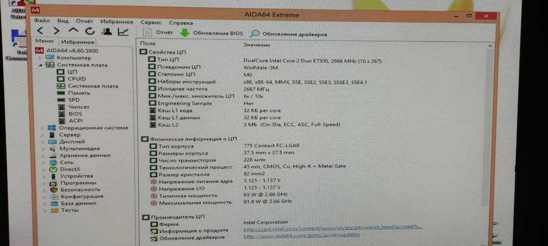Select the Технологический процесс row
Viewport: 548px width, 246px height.
pos(248,167)
